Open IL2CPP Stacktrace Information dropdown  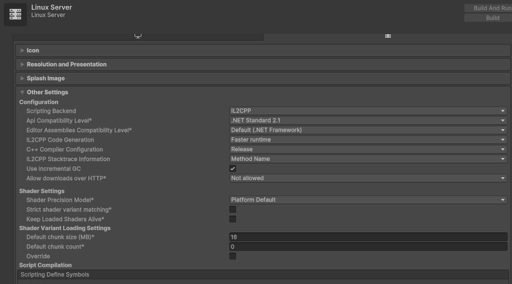(x=368, y=159)
